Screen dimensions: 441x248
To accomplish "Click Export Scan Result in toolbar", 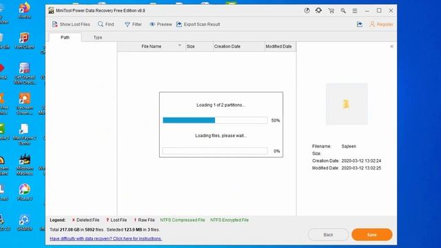I will click(198, 25).
